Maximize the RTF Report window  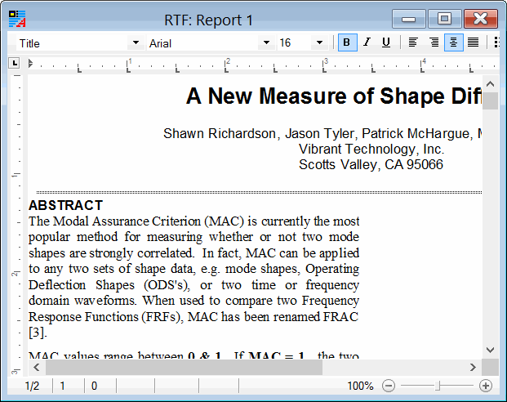click(x=445, y=19)
